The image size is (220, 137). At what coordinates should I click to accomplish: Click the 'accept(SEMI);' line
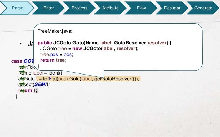pos(34,84)
